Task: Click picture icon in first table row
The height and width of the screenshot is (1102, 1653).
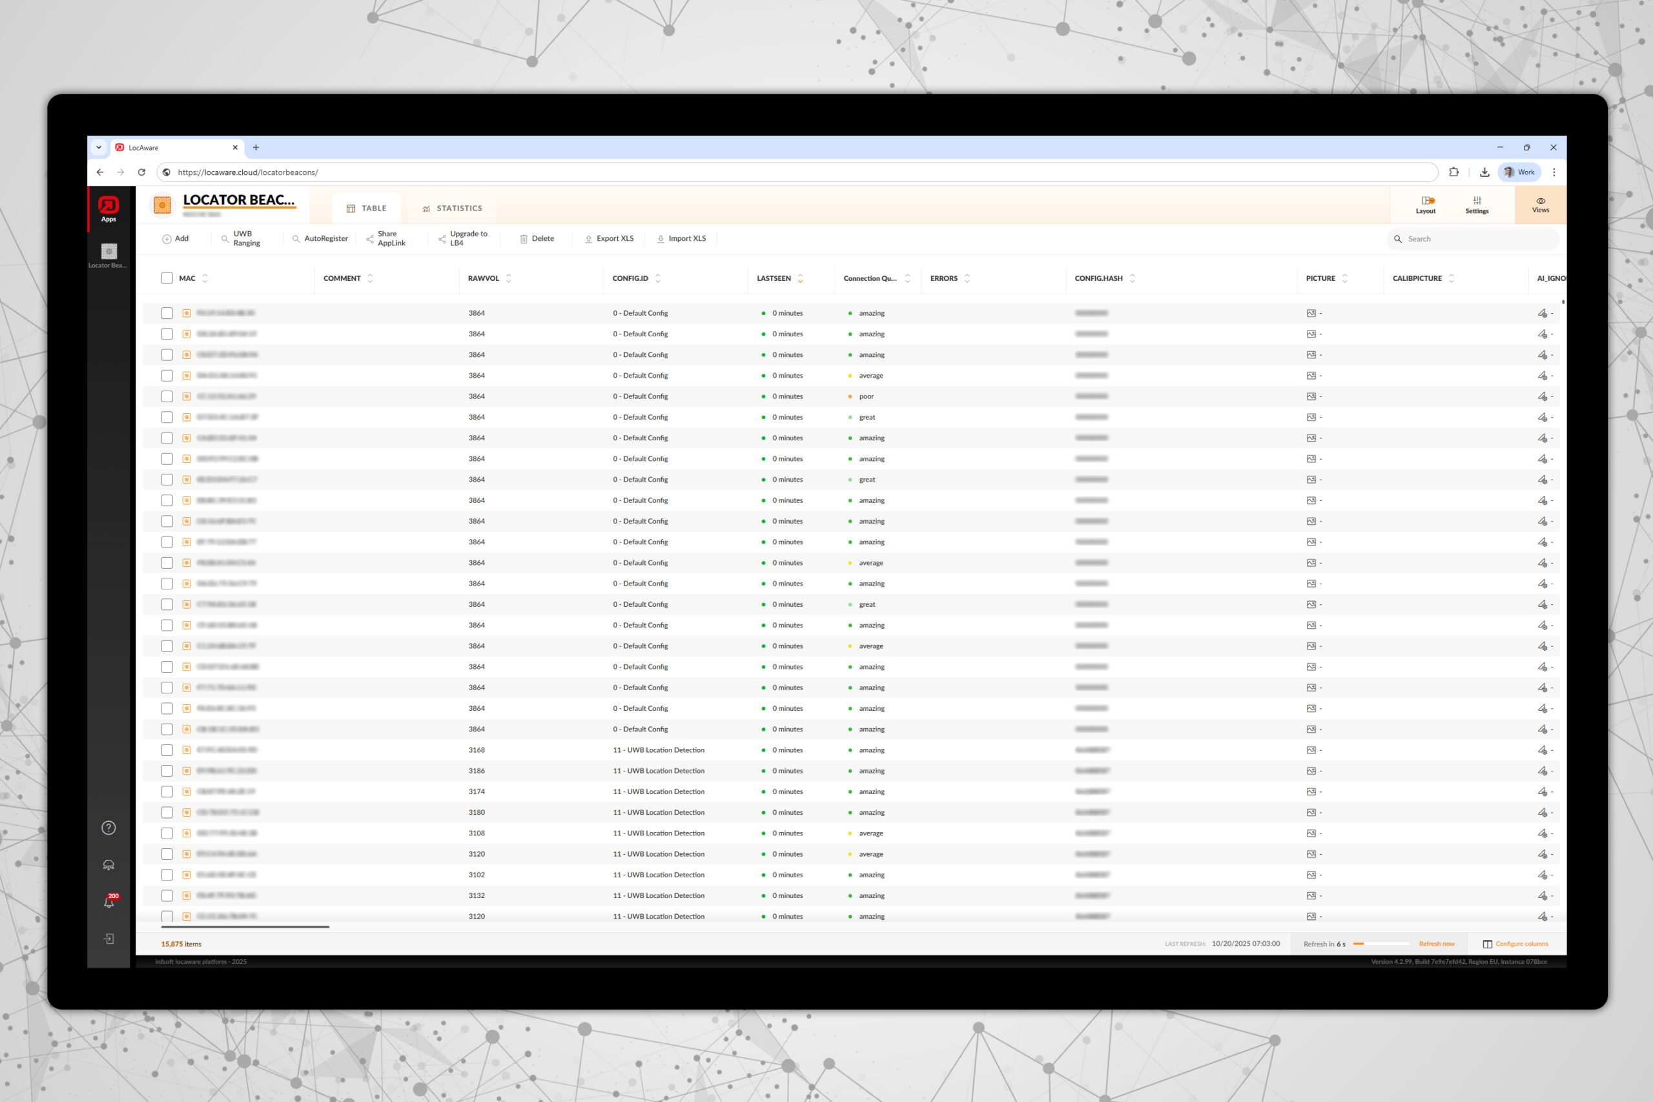Action: pyautogui.click(x=1311, y=314)
